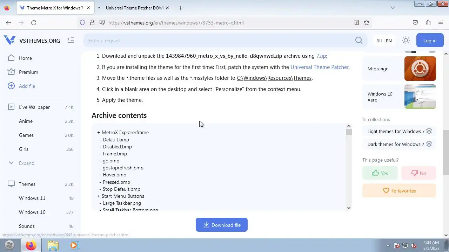This screenshot has width=449, height=252.
Task: Open File Explorer taskbar icon
Action: click(53, 245)
